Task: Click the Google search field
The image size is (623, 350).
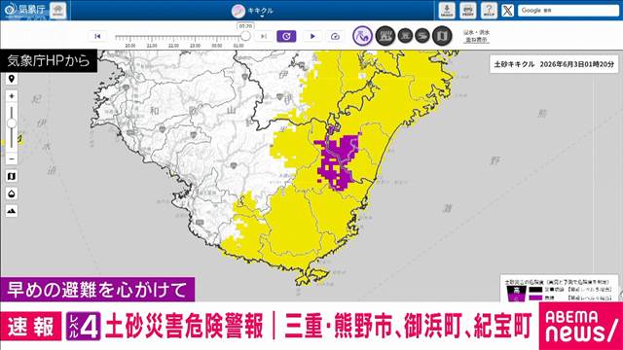Action: pyautogui.click(x=568, y=11)
